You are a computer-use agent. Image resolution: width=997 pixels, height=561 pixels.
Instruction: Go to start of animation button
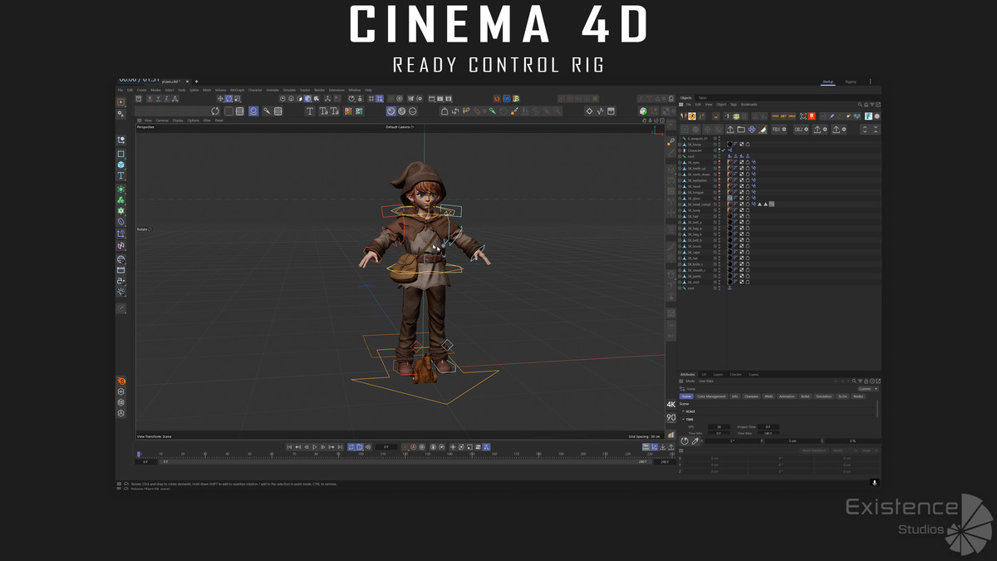pyautogui.click(x=289, y=447)
